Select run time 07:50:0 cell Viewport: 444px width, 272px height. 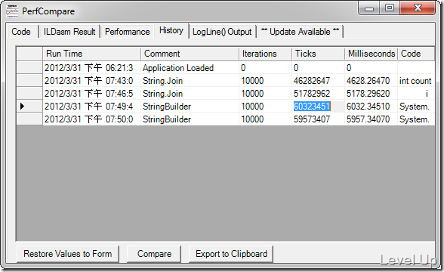tap(91, 119)
